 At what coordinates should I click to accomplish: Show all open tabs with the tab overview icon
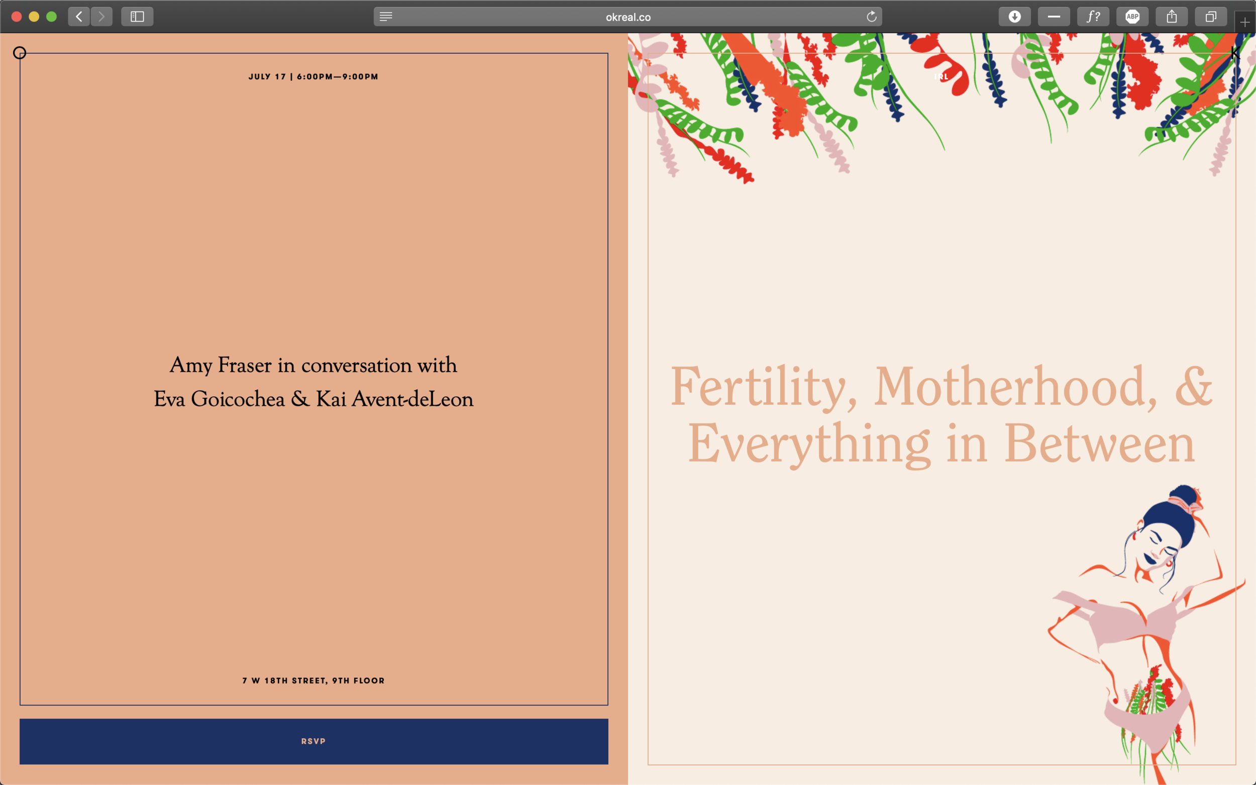click(1211, 16)
